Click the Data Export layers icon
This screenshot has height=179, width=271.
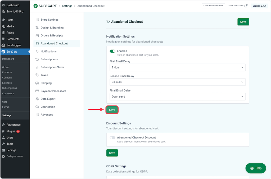(37, 99)
